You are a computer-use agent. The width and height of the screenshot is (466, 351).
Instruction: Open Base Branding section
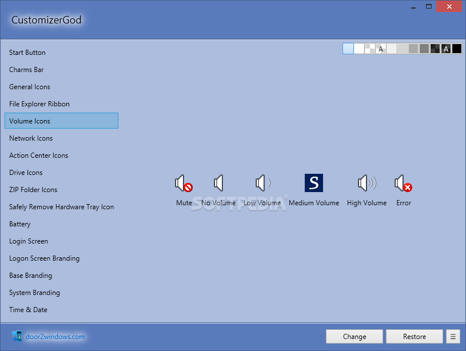62,276
